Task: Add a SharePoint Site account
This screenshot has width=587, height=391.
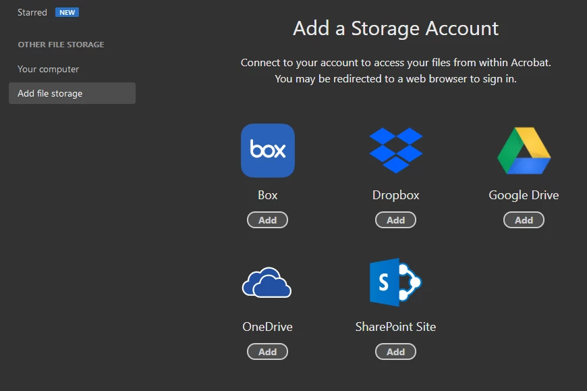Action: 395,352
